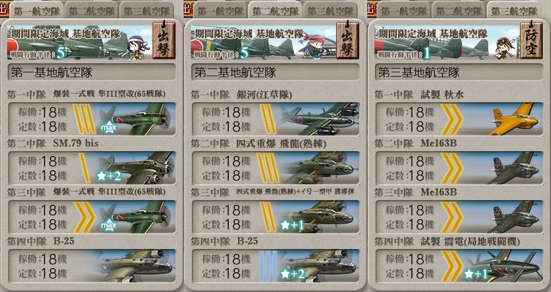
Task: Select B-25 with ★+2 in second corps
Action: (275, 266)
